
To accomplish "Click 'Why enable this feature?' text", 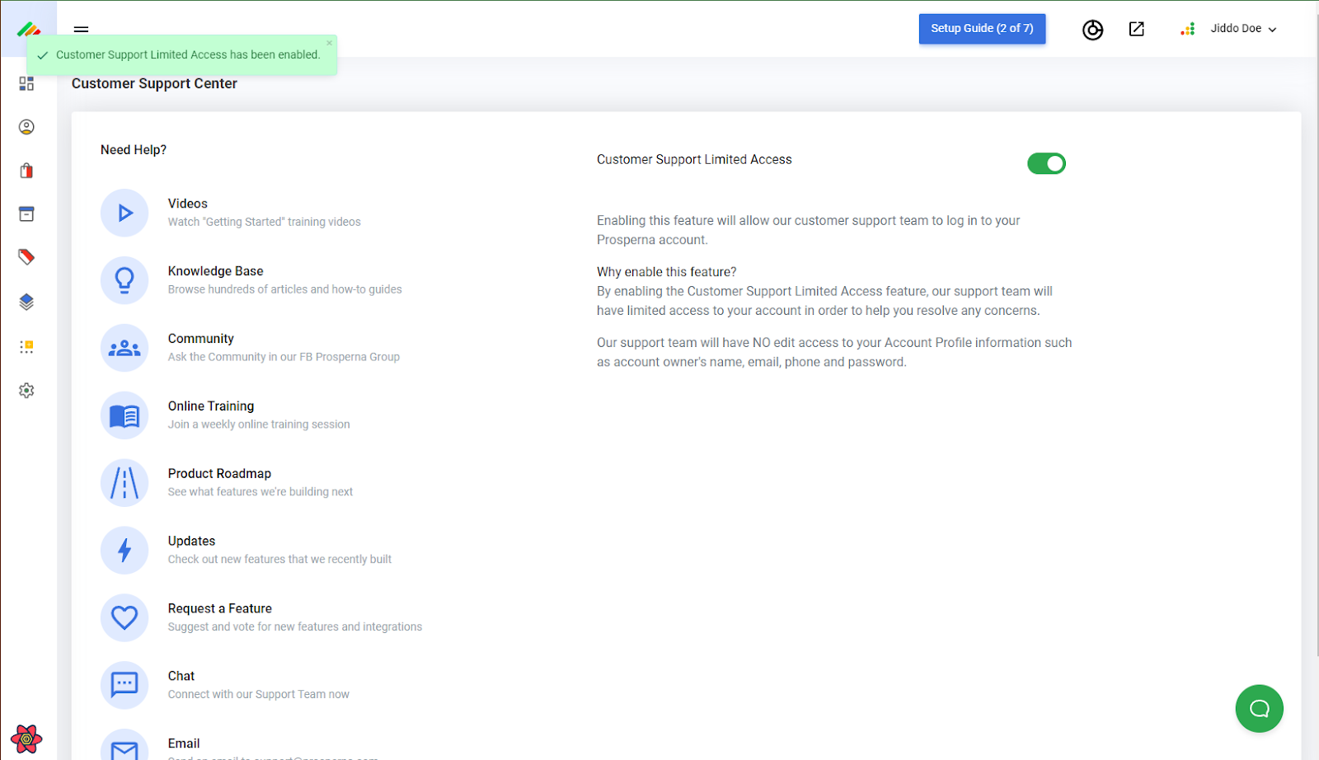I will coord(667,272).
